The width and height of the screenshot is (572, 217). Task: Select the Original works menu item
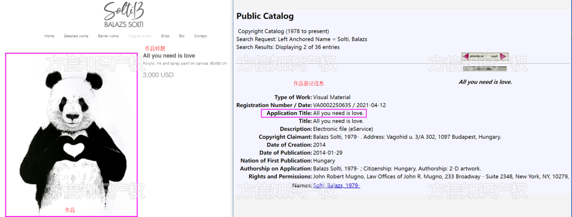pos(140,36)
